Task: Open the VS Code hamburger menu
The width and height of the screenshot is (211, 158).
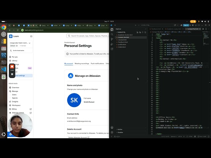Action: (115, 25)
